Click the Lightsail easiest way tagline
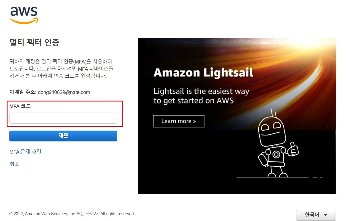Viewport: 352px width, 221px height. [201, 96]
